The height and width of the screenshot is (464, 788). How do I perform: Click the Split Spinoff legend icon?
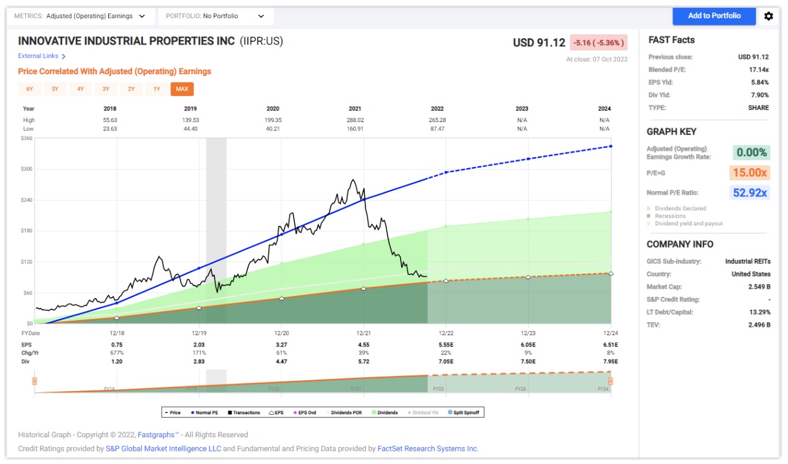coord(450,413)
